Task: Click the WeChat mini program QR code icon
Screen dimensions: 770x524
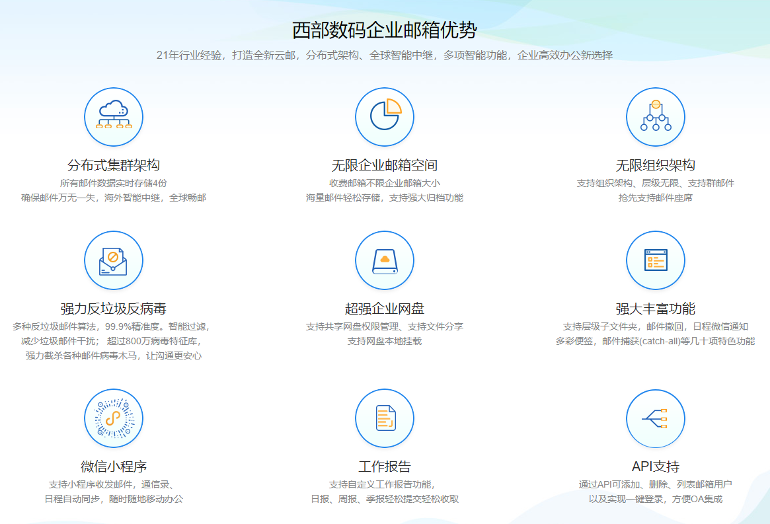Action: (x=114, y=418)
